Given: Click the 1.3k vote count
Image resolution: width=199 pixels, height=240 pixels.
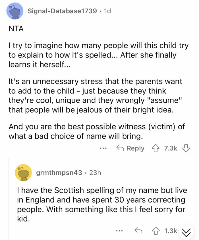Looking at the screenshot, I should tap(170, 231).
